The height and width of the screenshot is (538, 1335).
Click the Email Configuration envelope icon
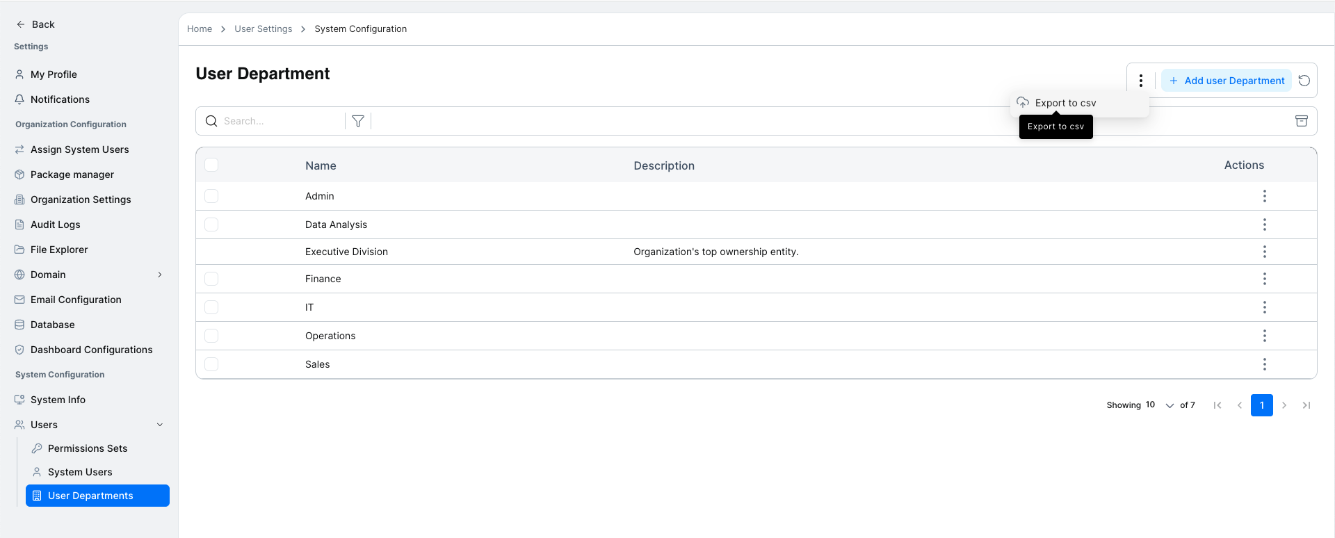coord(19,300)
